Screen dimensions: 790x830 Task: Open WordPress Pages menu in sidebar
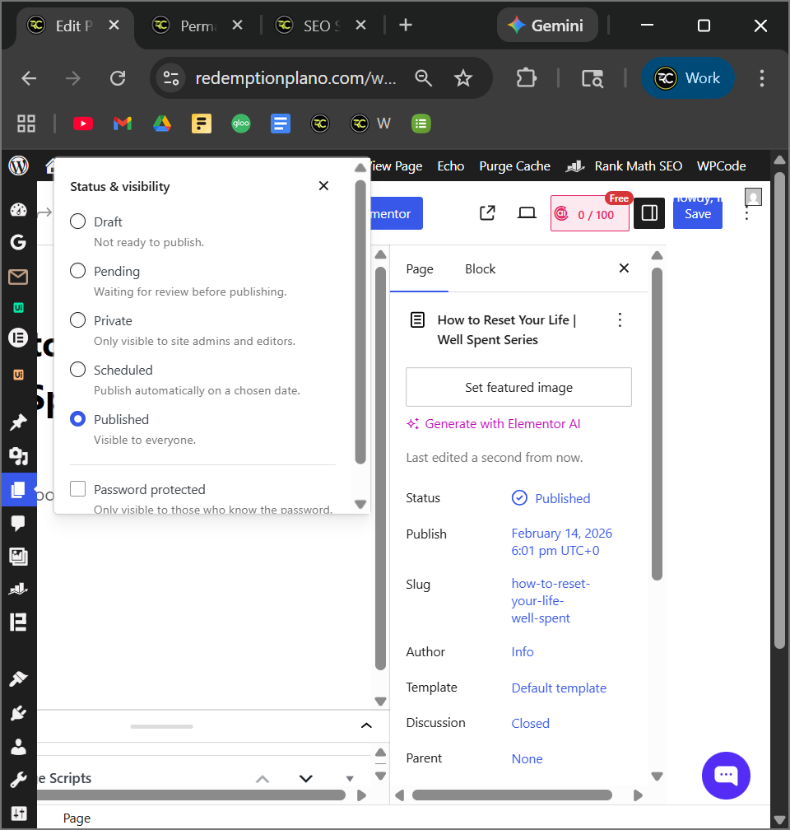[x=18, y=490]
